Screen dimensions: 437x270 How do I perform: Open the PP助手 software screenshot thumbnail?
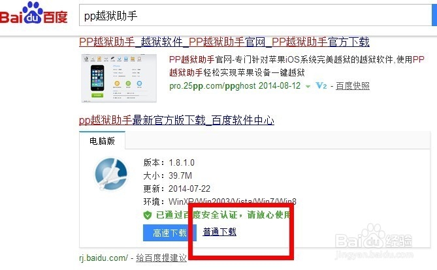pyautogui.click(x=119, y=78)
